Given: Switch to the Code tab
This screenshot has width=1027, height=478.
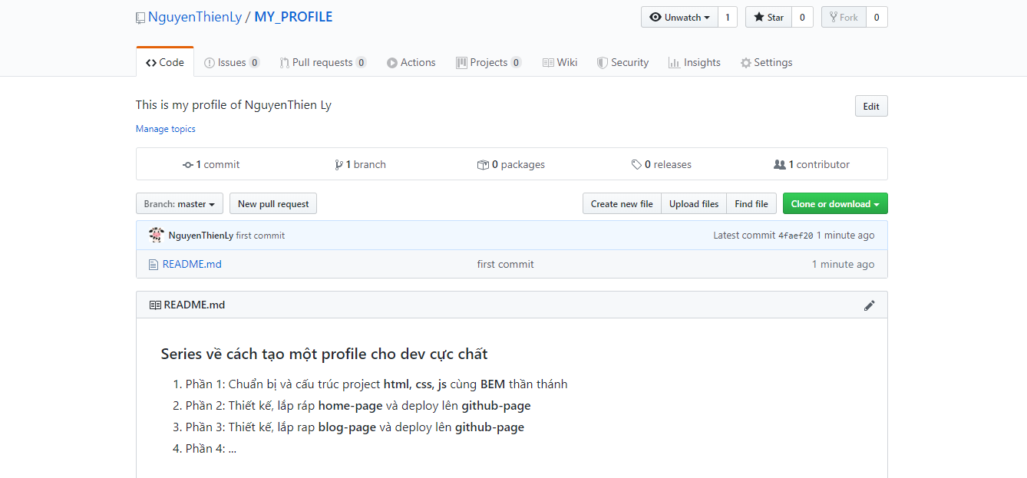Looking at the screenshot, I should click(x=165, y=62).
